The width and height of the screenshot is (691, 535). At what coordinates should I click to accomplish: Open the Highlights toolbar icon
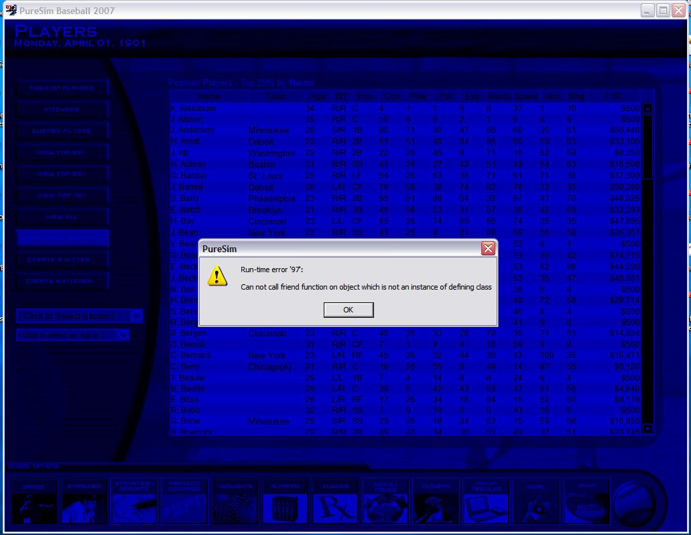coord(235,501)
